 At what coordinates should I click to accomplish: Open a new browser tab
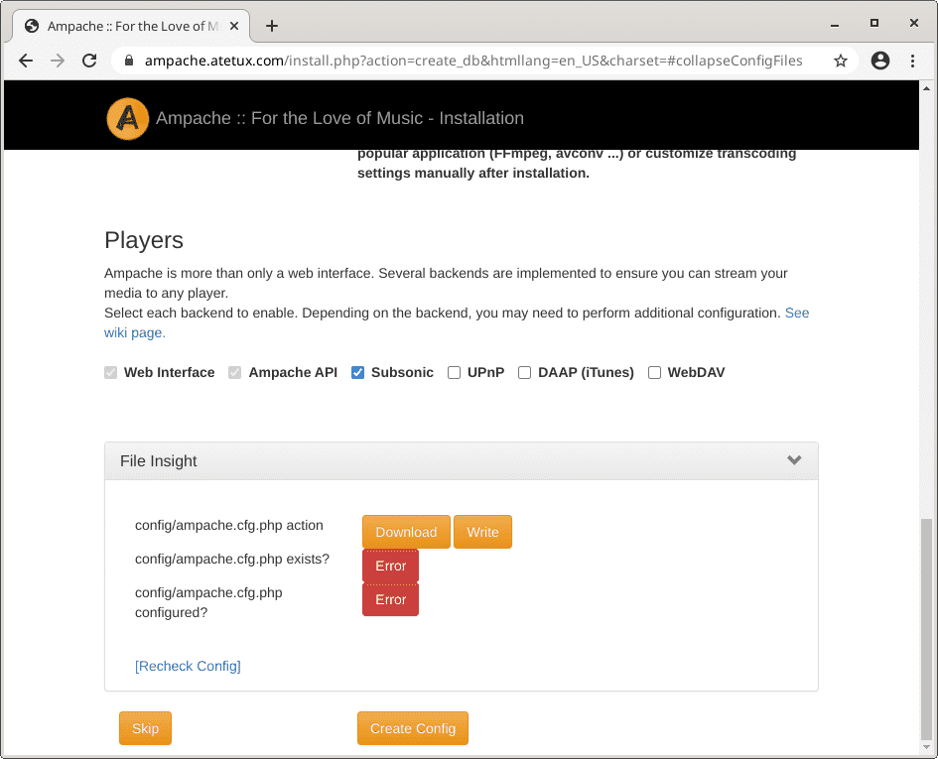click(x=272, y=26)
